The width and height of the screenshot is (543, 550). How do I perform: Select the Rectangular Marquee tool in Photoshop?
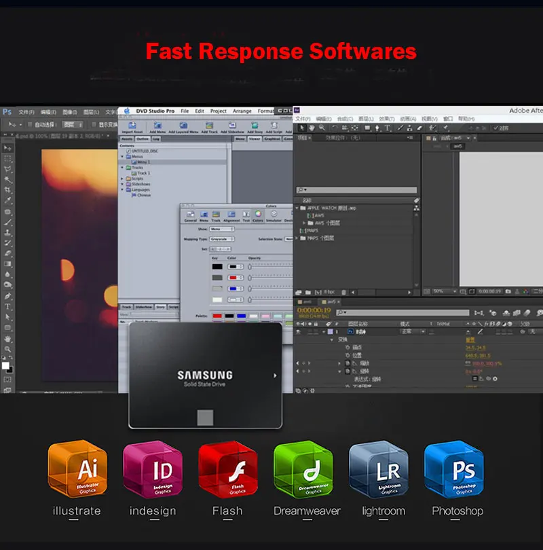pyautogui.click(x=7, y=158)
